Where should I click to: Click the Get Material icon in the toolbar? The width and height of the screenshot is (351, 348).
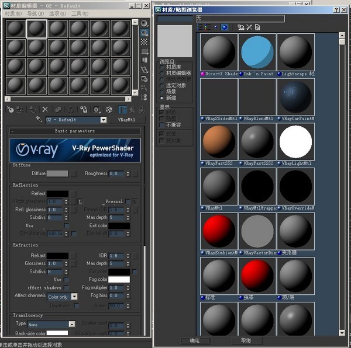pyautogui.click(x=10, y=109)
